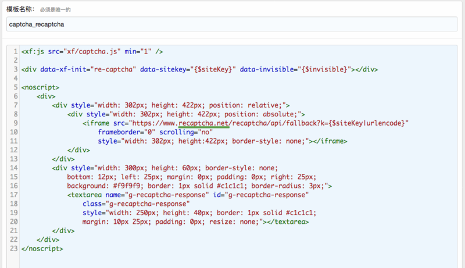Click the textarea name="g-recaptcha-response" attribute
465x268 pixels.
[157, 195]
